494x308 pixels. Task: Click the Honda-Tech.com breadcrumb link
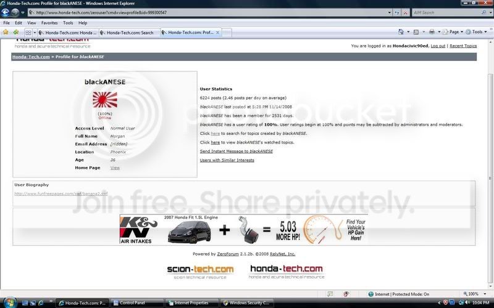click(31, 57)
